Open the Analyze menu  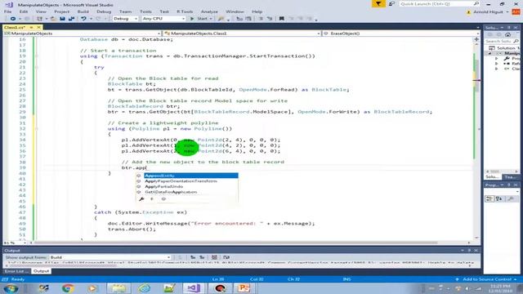pos(209,11)
